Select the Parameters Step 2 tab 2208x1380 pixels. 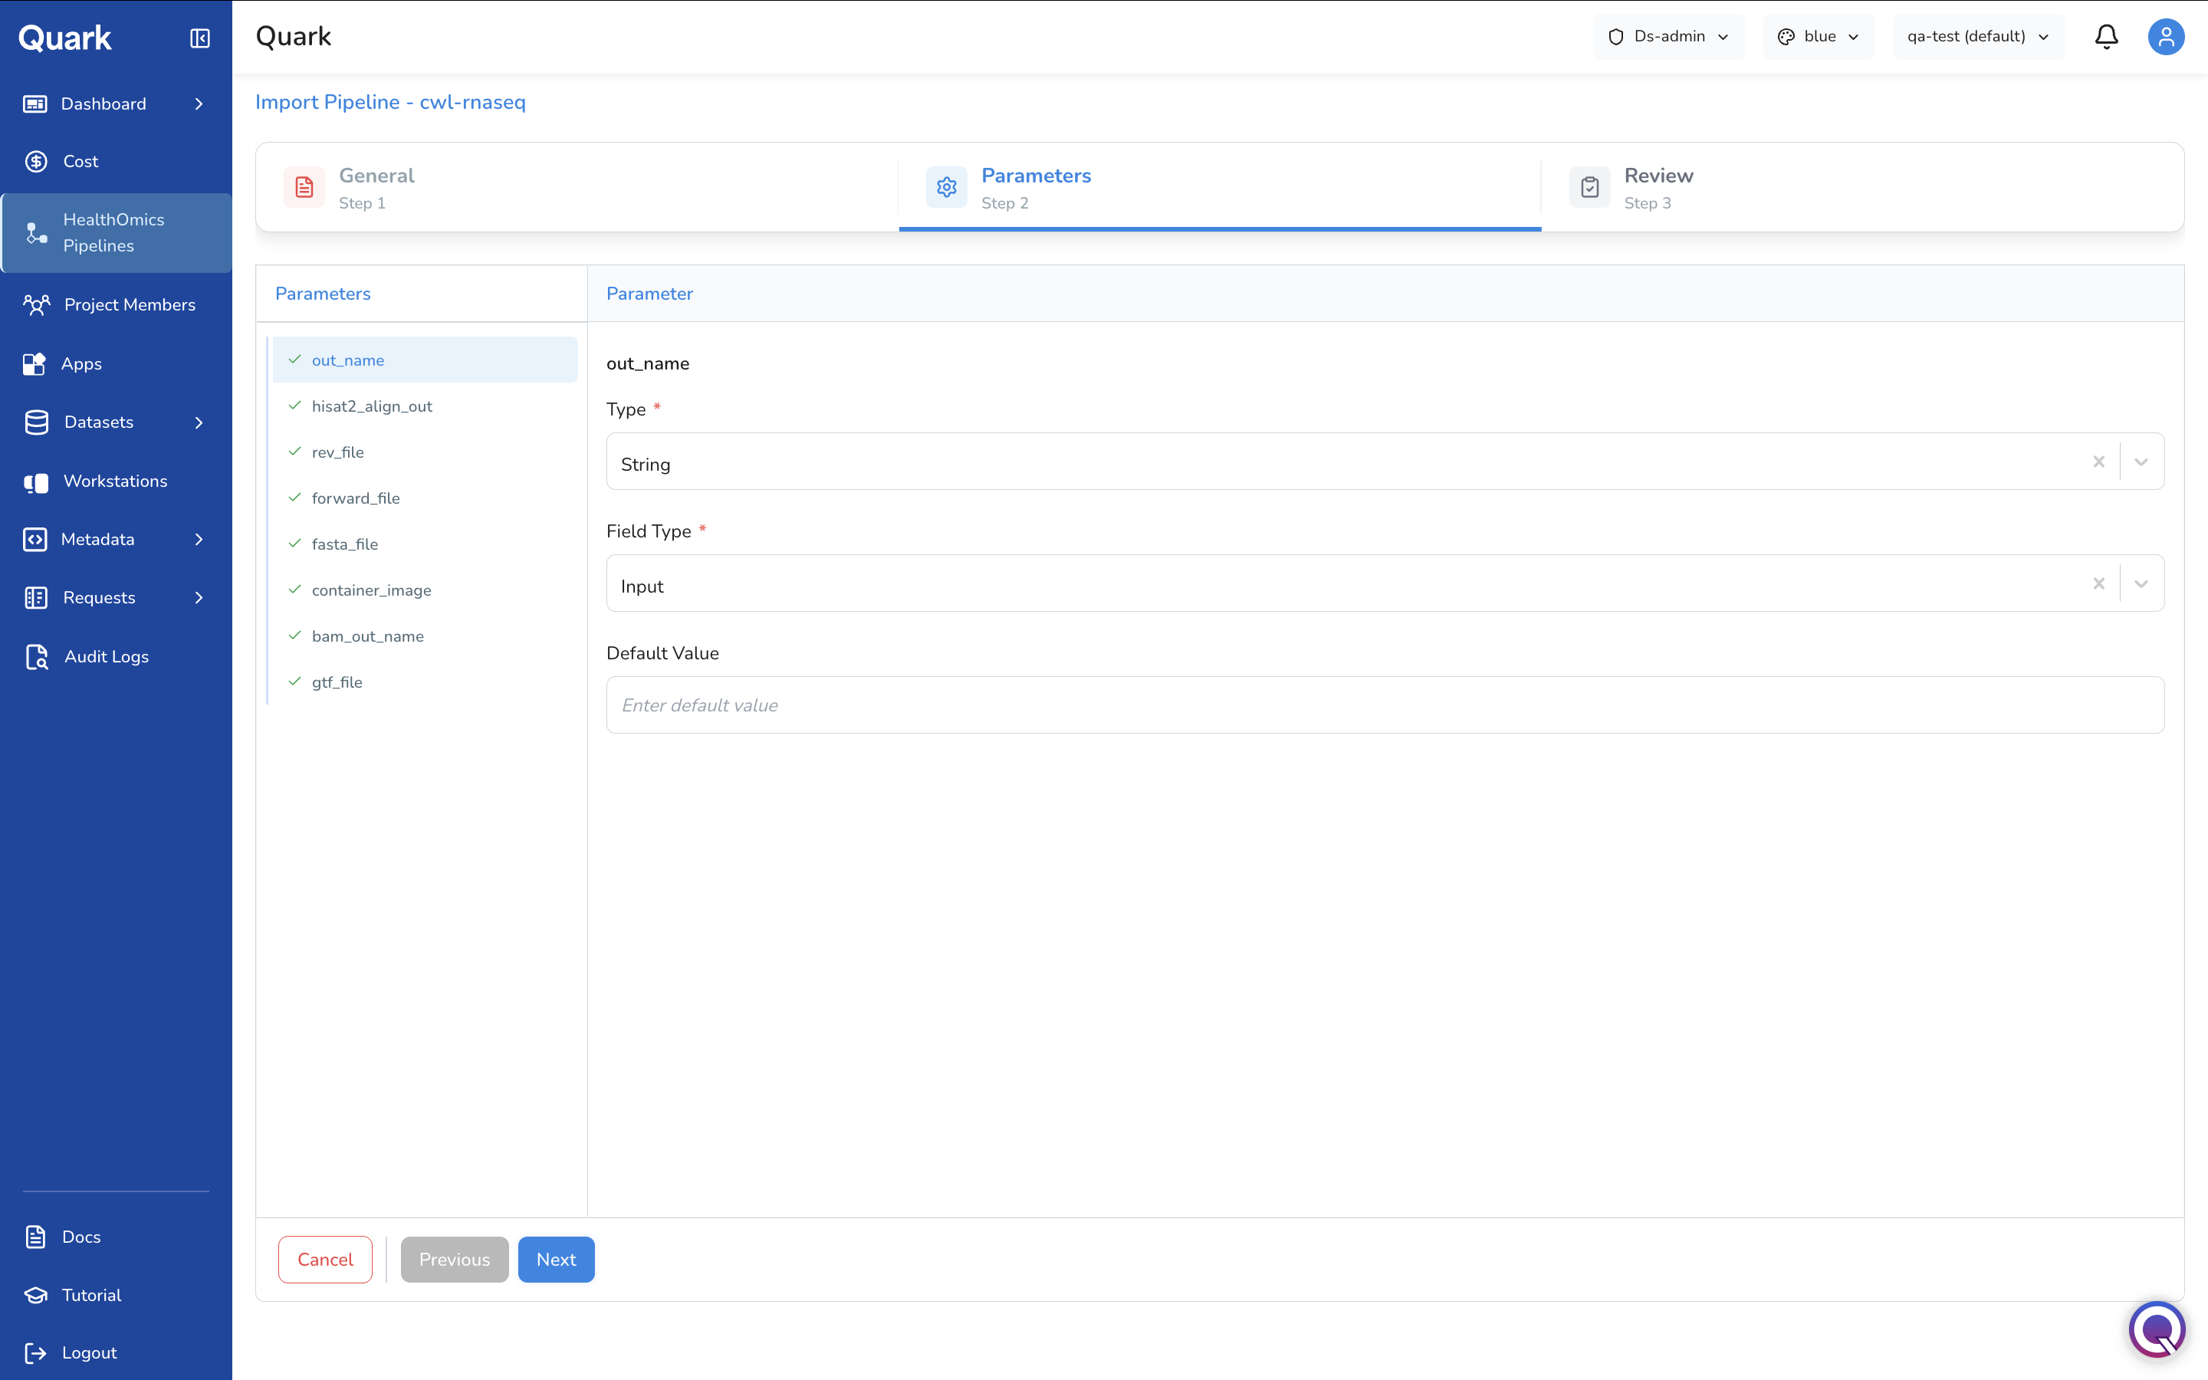(1220, 187)
